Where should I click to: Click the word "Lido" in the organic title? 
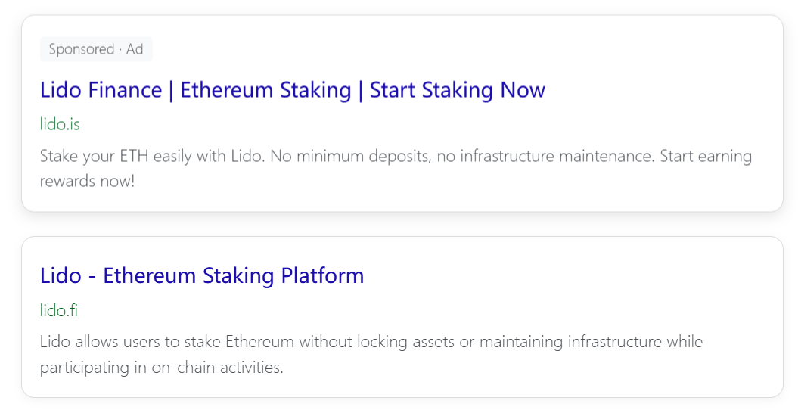(x=61, y=275)
